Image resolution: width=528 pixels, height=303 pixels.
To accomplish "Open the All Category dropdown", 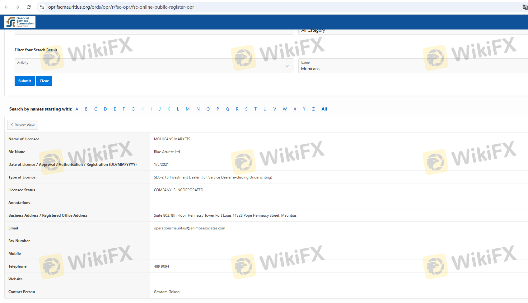I will coord(411,31).
